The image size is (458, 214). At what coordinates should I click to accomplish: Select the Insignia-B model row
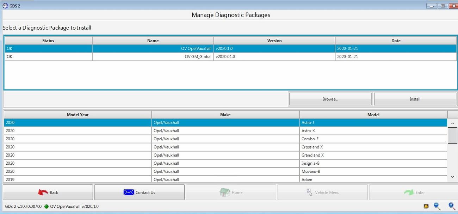click(x=225, y=163)
